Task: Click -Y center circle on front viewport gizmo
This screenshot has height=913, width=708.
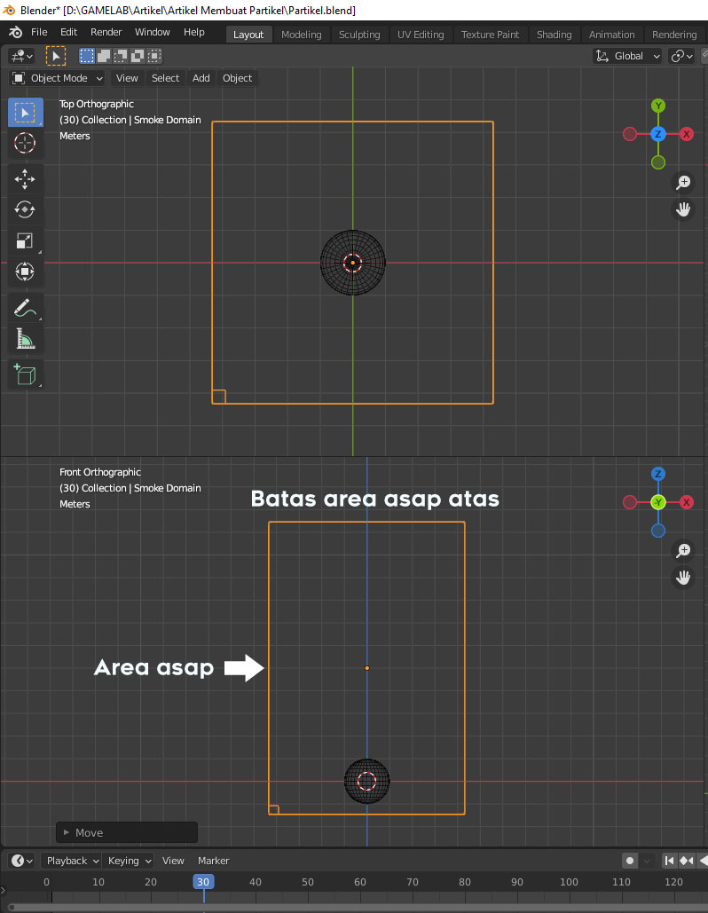Action: click(658, 502)
